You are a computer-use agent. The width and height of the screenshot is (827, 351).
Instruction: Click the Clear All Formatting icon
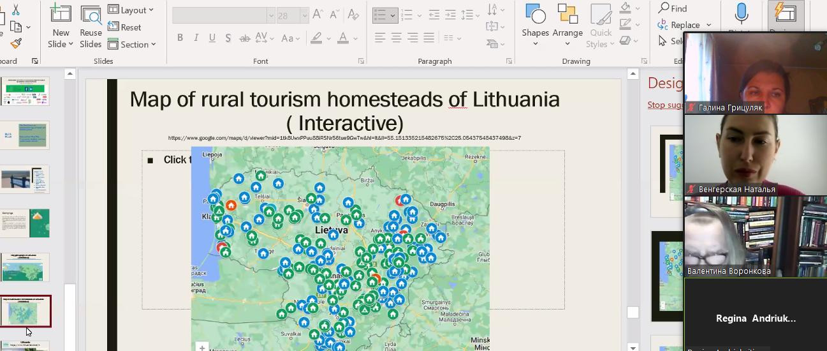coord(353,15)
